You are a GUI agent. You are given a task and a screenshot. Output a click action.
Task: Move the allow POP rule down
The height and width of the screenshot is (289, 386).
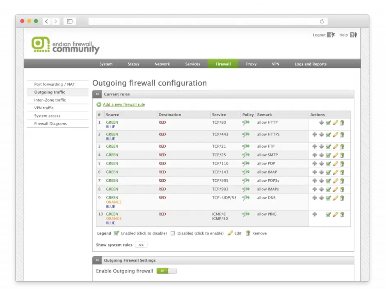(322, 164)
